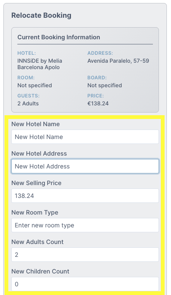Click the New Hotel Name input field
The height and width of the screenshot is (295, 171).
coord(85,137)
